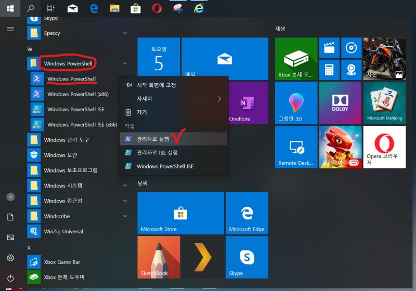Select 시작 화면에 고정 in context menu

coord(174,85)
